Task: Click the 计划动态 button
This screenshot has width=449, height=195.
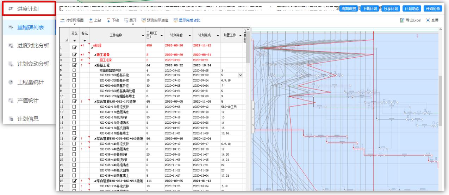Action: click(x=411, y=8)
